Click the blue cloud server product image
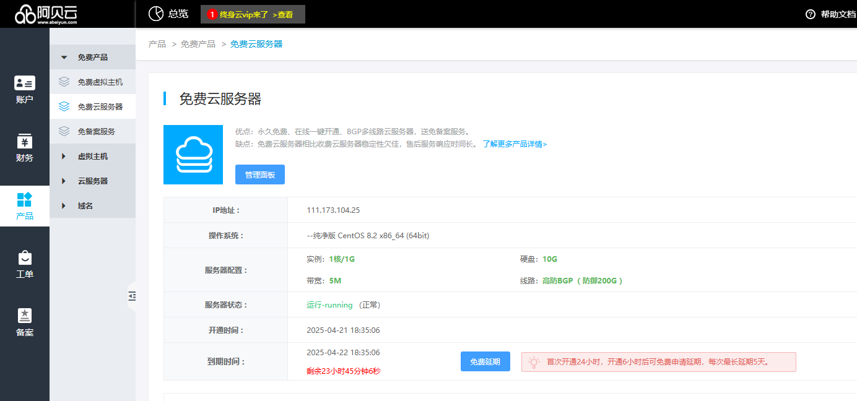This screenshot has height=401, width=857. click(193, 155)
